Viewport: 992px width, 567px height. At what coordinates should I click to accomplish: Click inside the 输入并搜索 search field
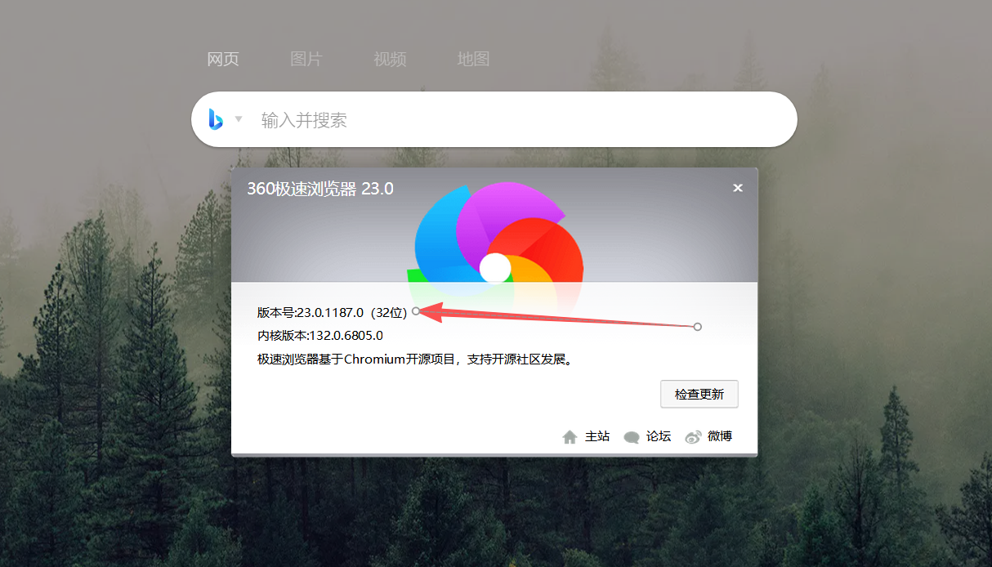490,119
